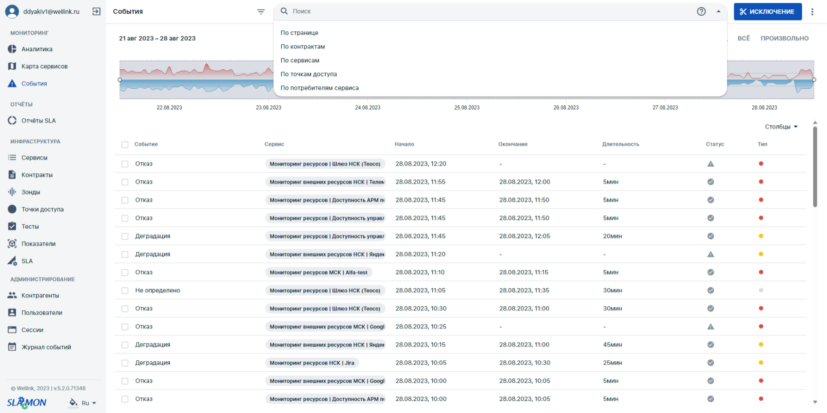Click the right handle of the timeline range
Image resolution: width=827 pixels, height=413 pixels.
tap(814, 79)
